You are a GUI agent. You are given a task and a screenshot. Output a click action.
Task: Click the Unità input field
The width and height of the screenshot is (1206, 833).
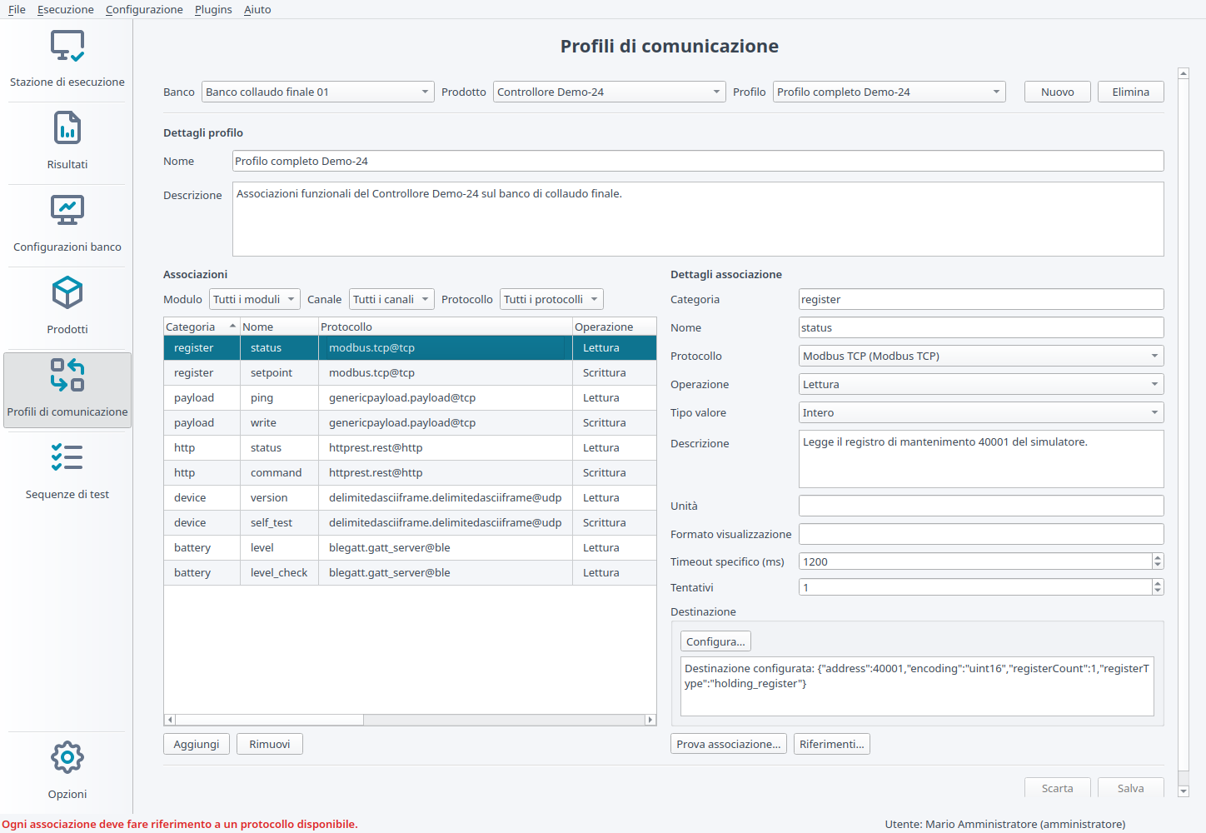click(981, 506)
